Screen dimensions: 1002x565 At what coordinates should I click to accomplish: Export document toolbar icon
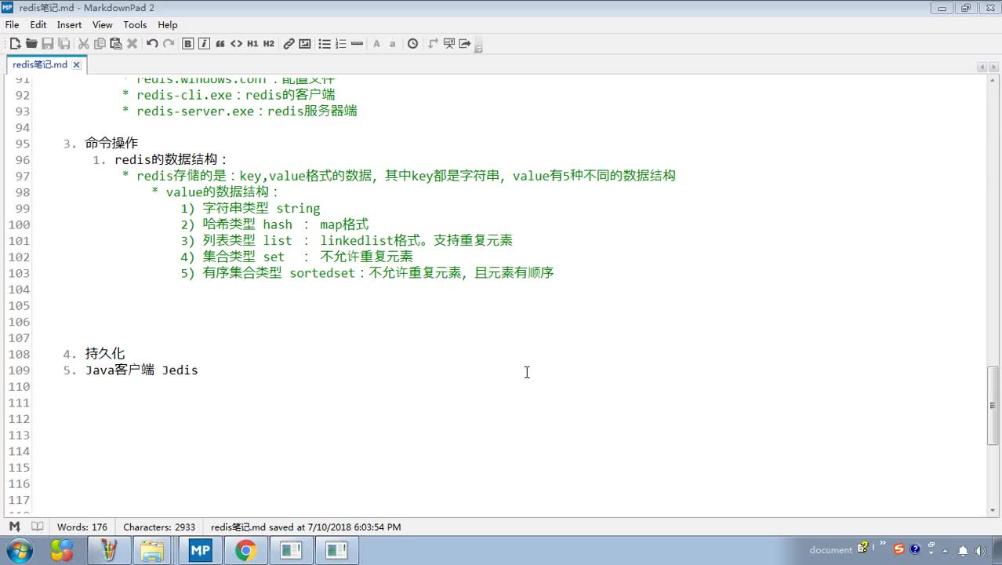[465, 44]
